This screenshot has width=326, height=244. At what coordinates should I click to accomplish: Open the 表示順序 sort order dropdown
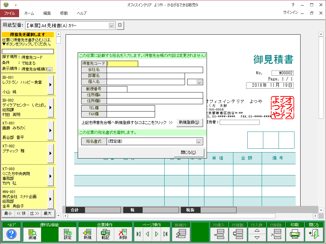click(x=50, y=69)
